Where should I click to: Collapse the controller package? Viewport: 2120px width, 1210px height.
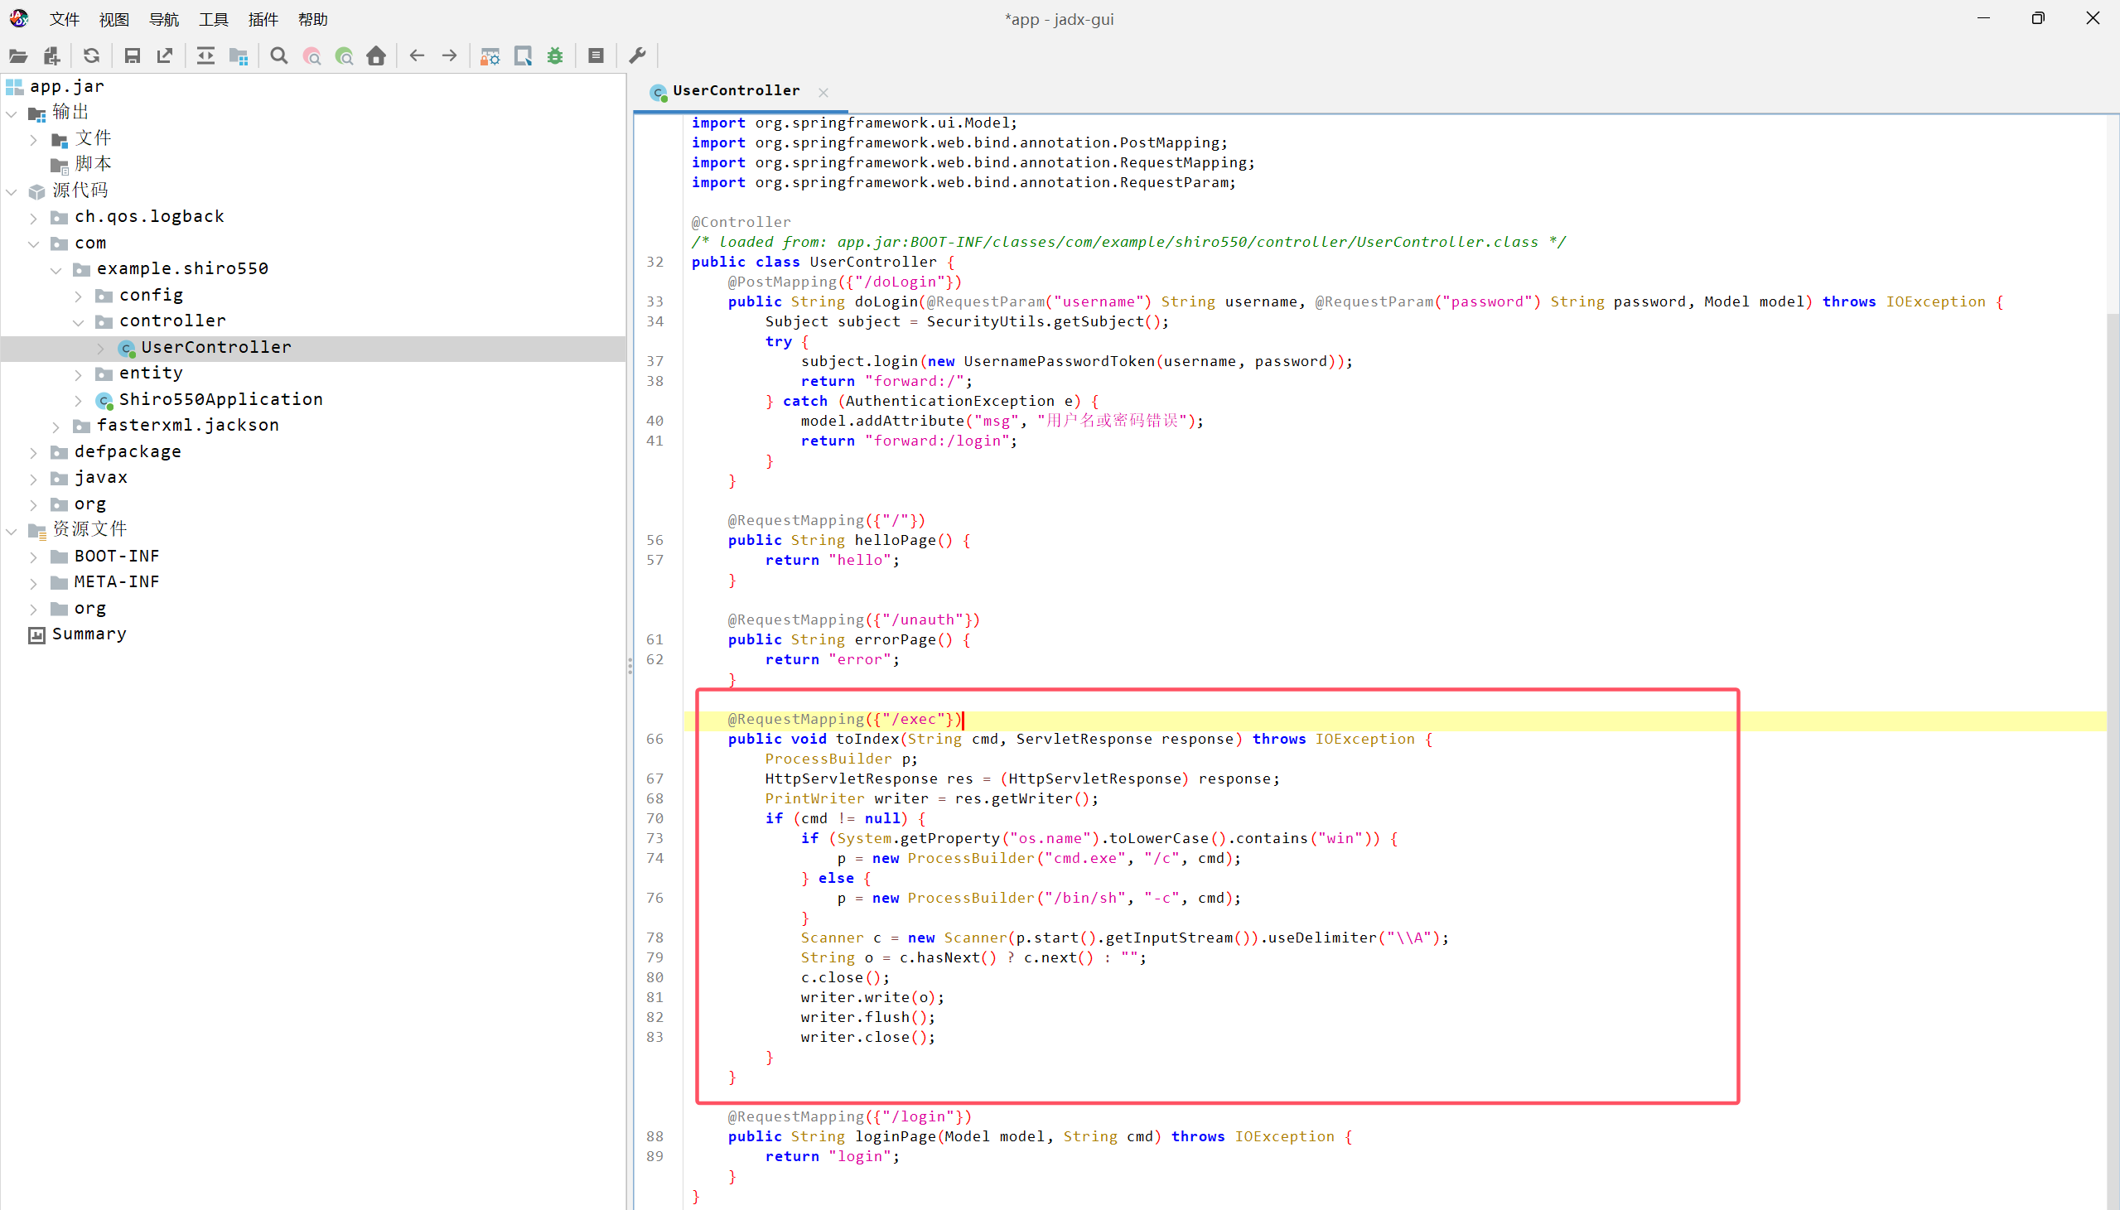click(x=78, y=321)
